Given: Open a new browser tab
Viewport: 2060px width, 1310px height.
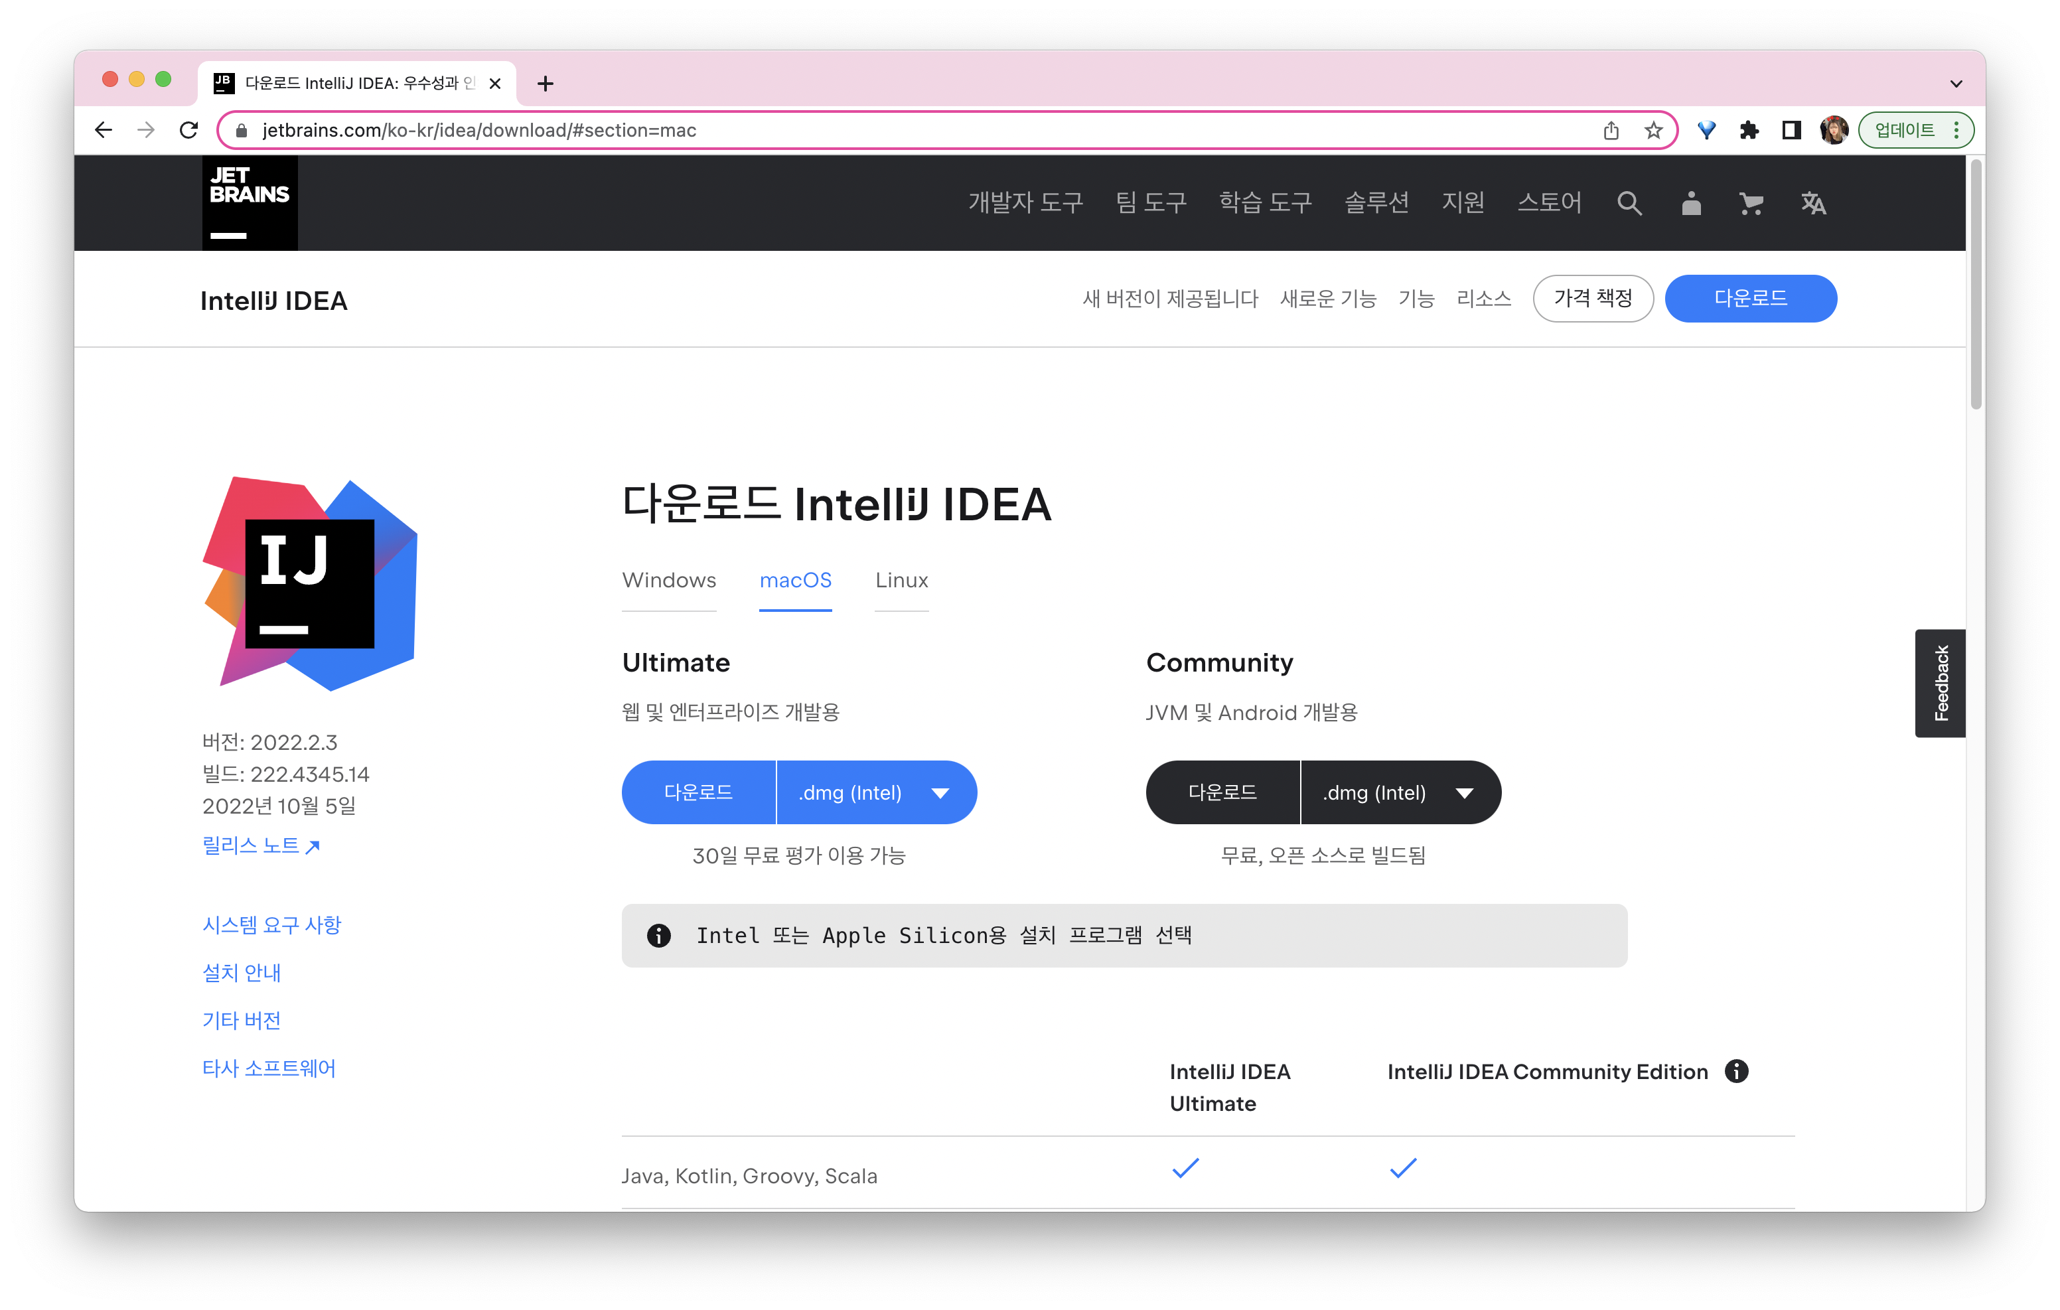Looking at the screenshot, I should tap(545, 83).
